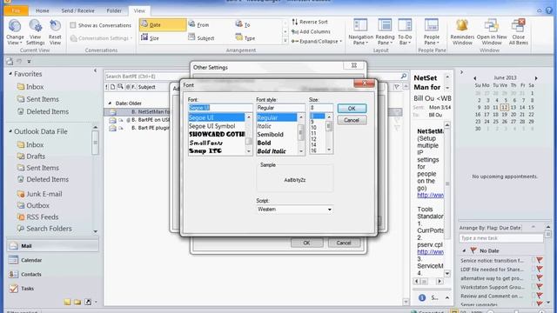557x313 pixels.
Task: Open Expand/Collapse dropdown
Action: [317, 42]
